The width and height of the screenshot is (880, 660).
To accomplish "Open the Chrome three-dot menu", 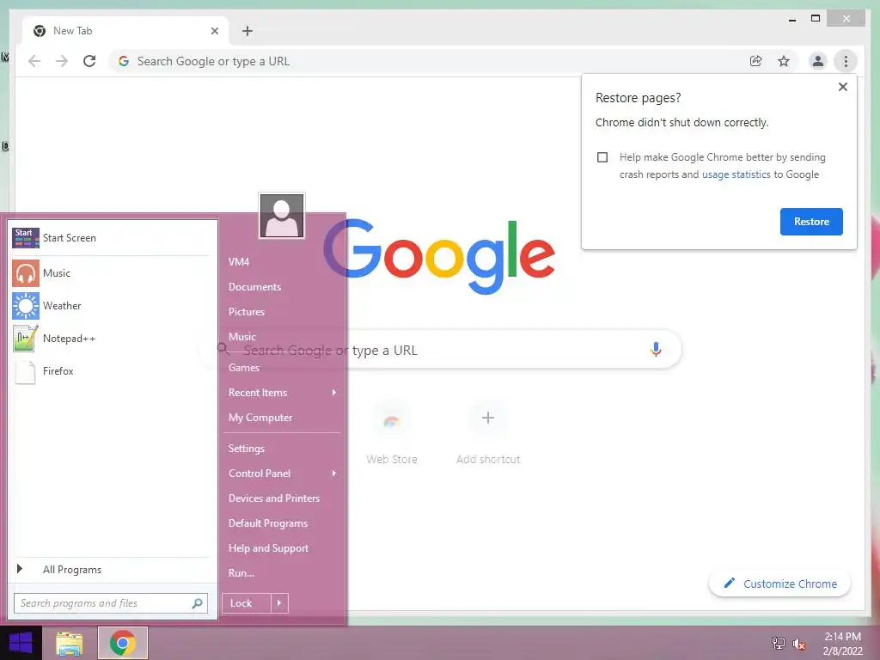I will click(846, 61).
